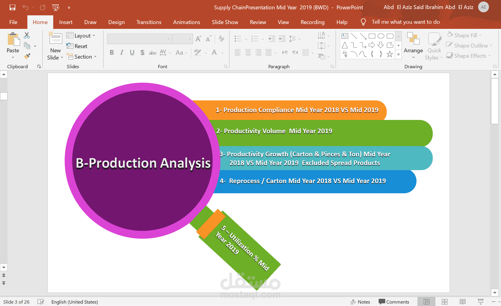Image resolution: width=501 pixels, height=306 pixels.
Task: Go to next slide arrow on scrollbar
Action: [x=4, y=283]
